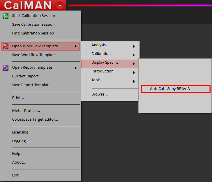212x182 pixels.
Task: Expand arrow next to Display Specific
Action: point(134,64)
